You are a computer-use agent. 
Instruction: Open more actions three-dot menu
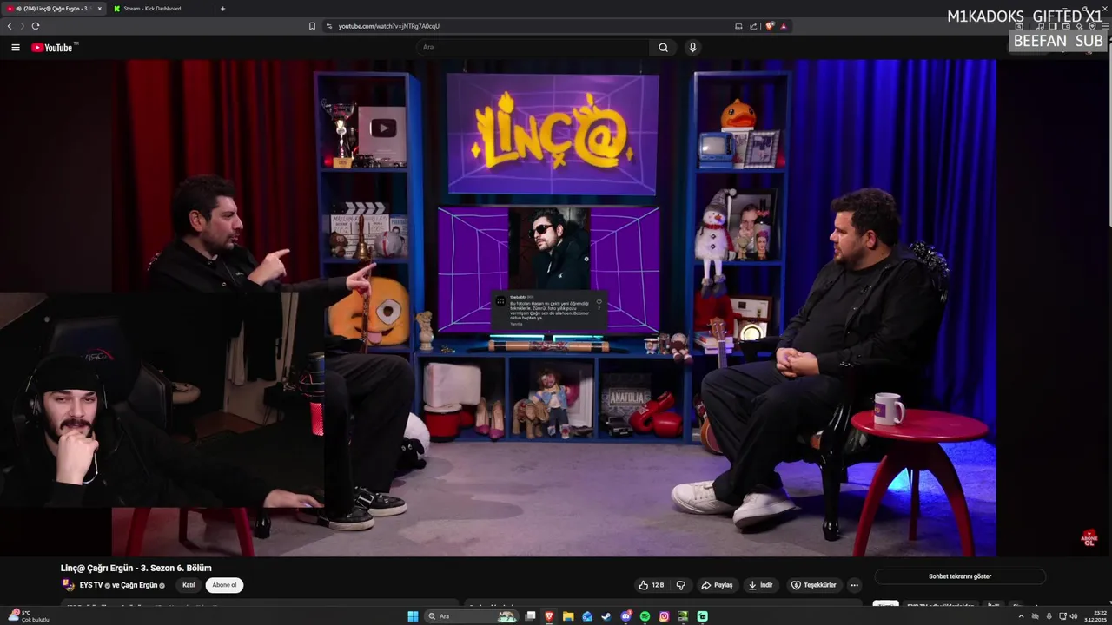[x=854, y=585]
